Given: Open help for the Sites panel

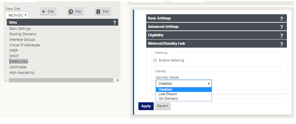Looking at the screenshot, I should (114, 23).
